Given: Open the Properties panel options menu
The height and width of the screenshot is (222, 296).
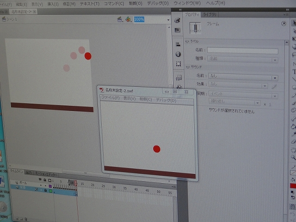Looking at the screenshot, I should tap(285, 15).
